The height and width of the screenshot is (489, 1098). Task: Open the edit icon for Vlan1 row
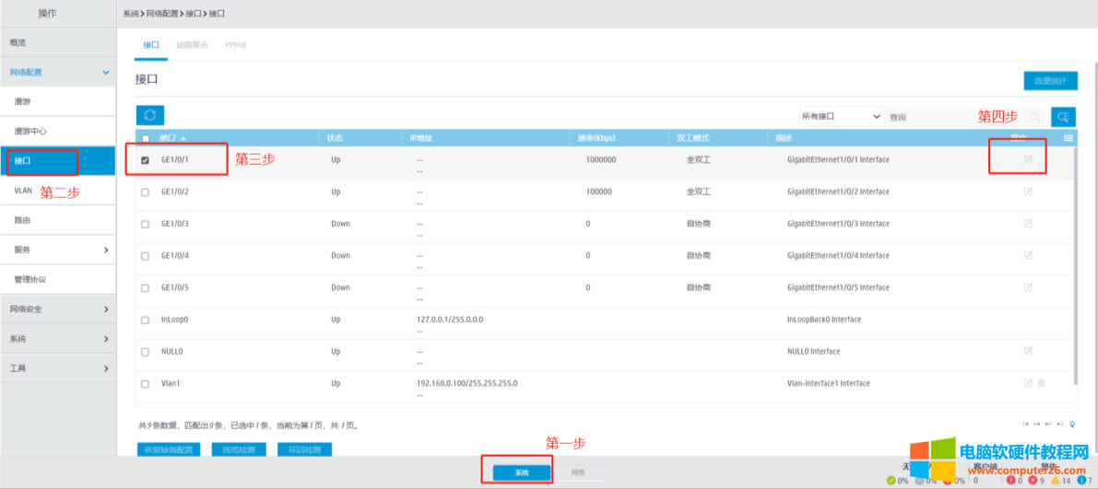coord(1028,383)
